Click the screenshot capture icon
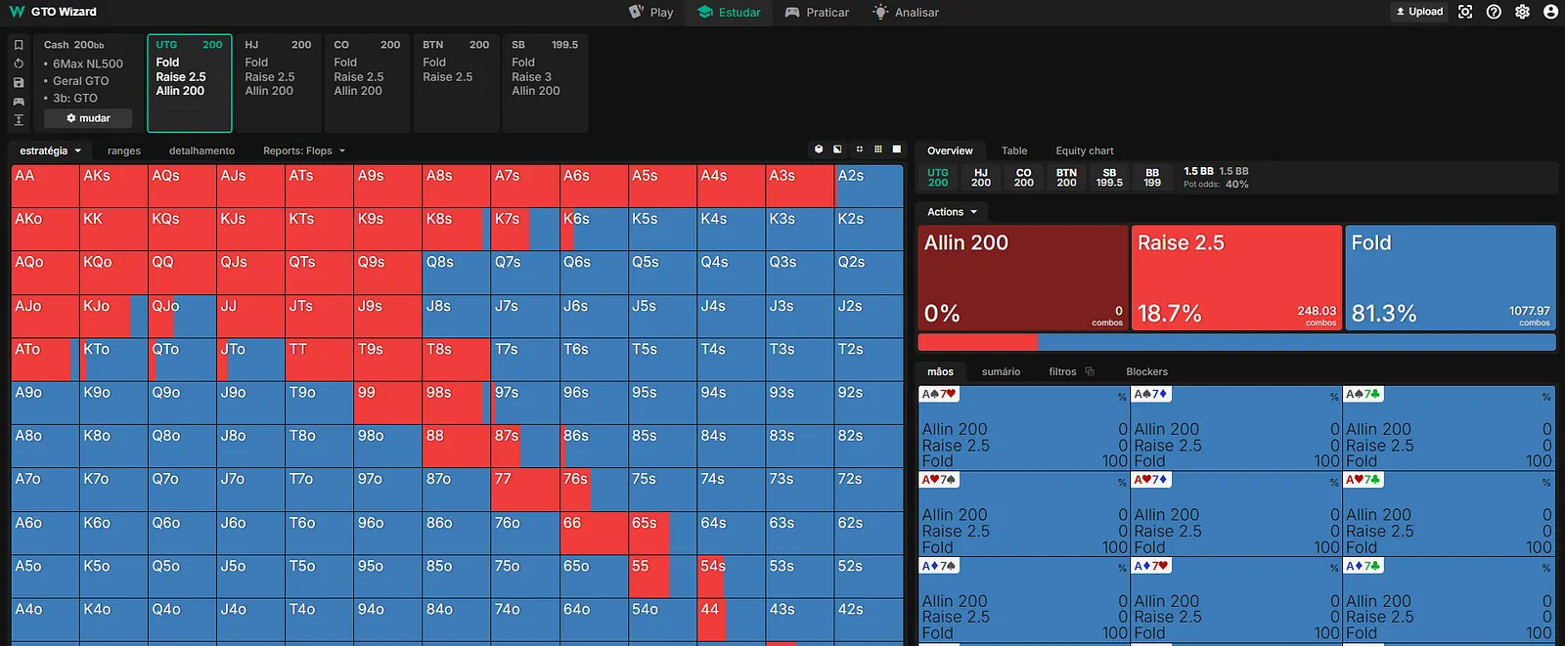 point(1464,12)
